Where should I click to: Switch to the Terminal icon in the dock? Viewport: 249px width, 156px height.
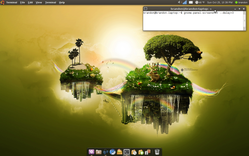pos(127,152)
